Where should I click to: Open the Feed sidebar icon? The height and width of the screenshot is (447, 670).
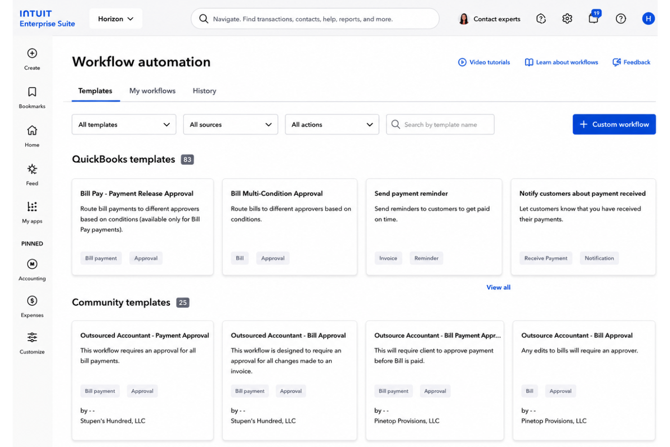tap(32, 169)
